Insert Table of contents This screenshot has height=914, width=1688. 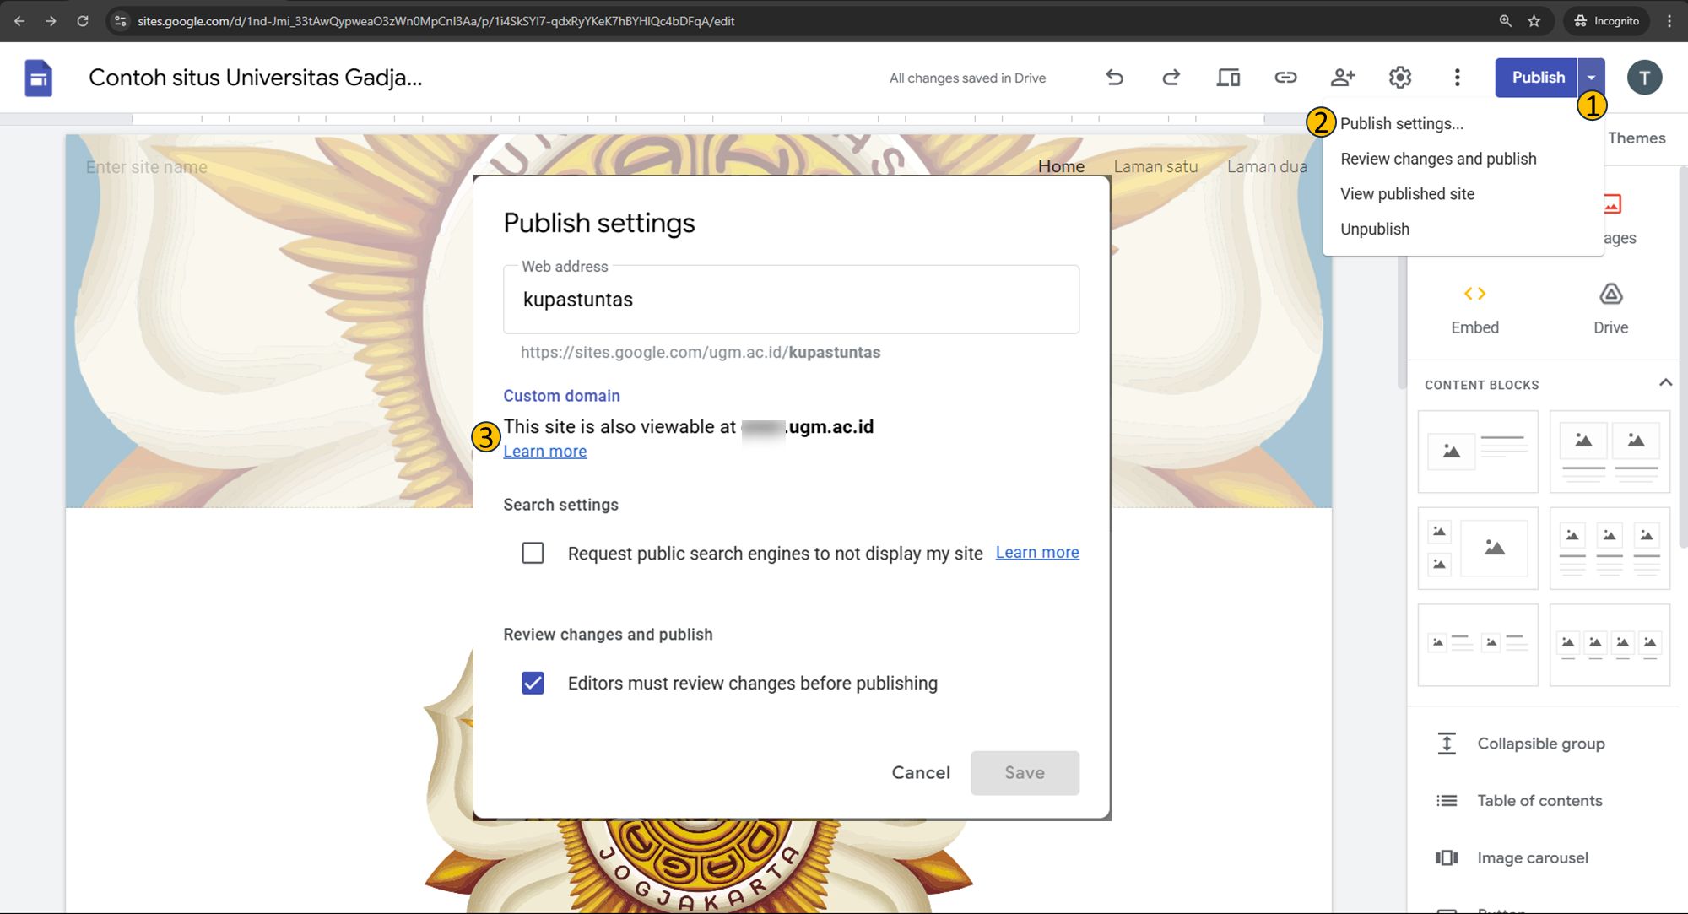click(1519, 801)
